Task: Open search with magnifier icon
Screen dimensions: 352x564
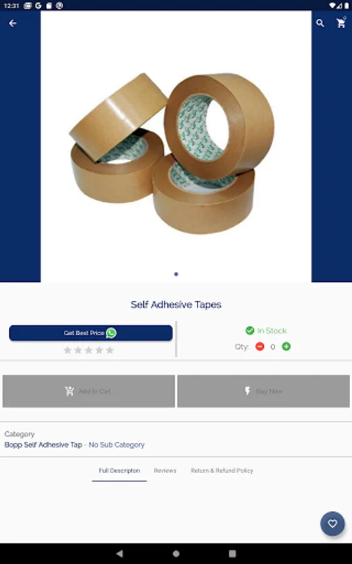Action: point(320,23)
